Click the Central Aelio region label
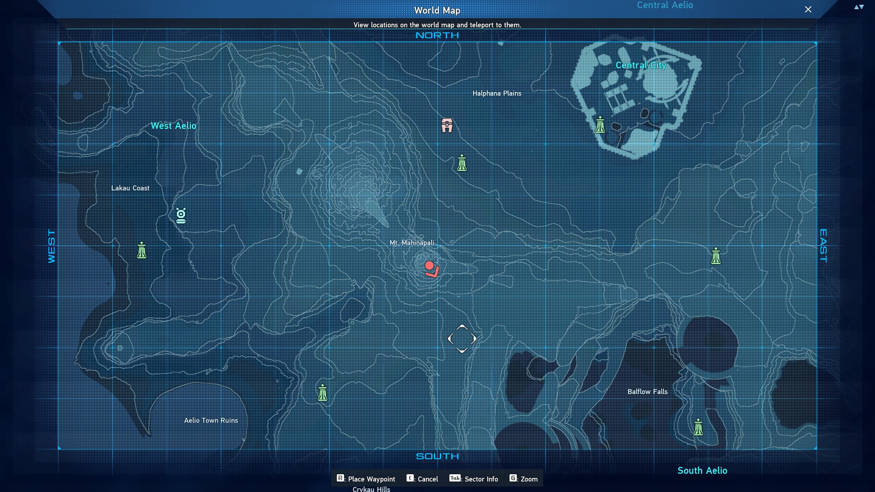This screenshot has width=875, height=492. click(x=664, y=5)
